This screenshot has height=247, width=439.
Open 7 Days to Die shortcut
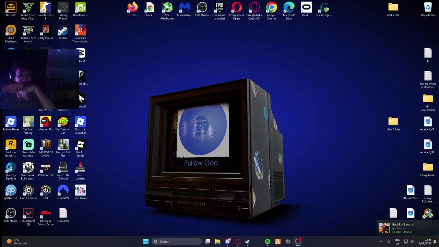pos(46,32)
